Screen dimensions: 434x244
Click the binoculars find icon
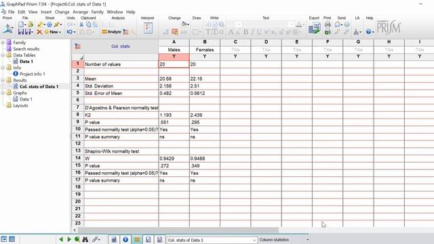[x=85, y=239]
